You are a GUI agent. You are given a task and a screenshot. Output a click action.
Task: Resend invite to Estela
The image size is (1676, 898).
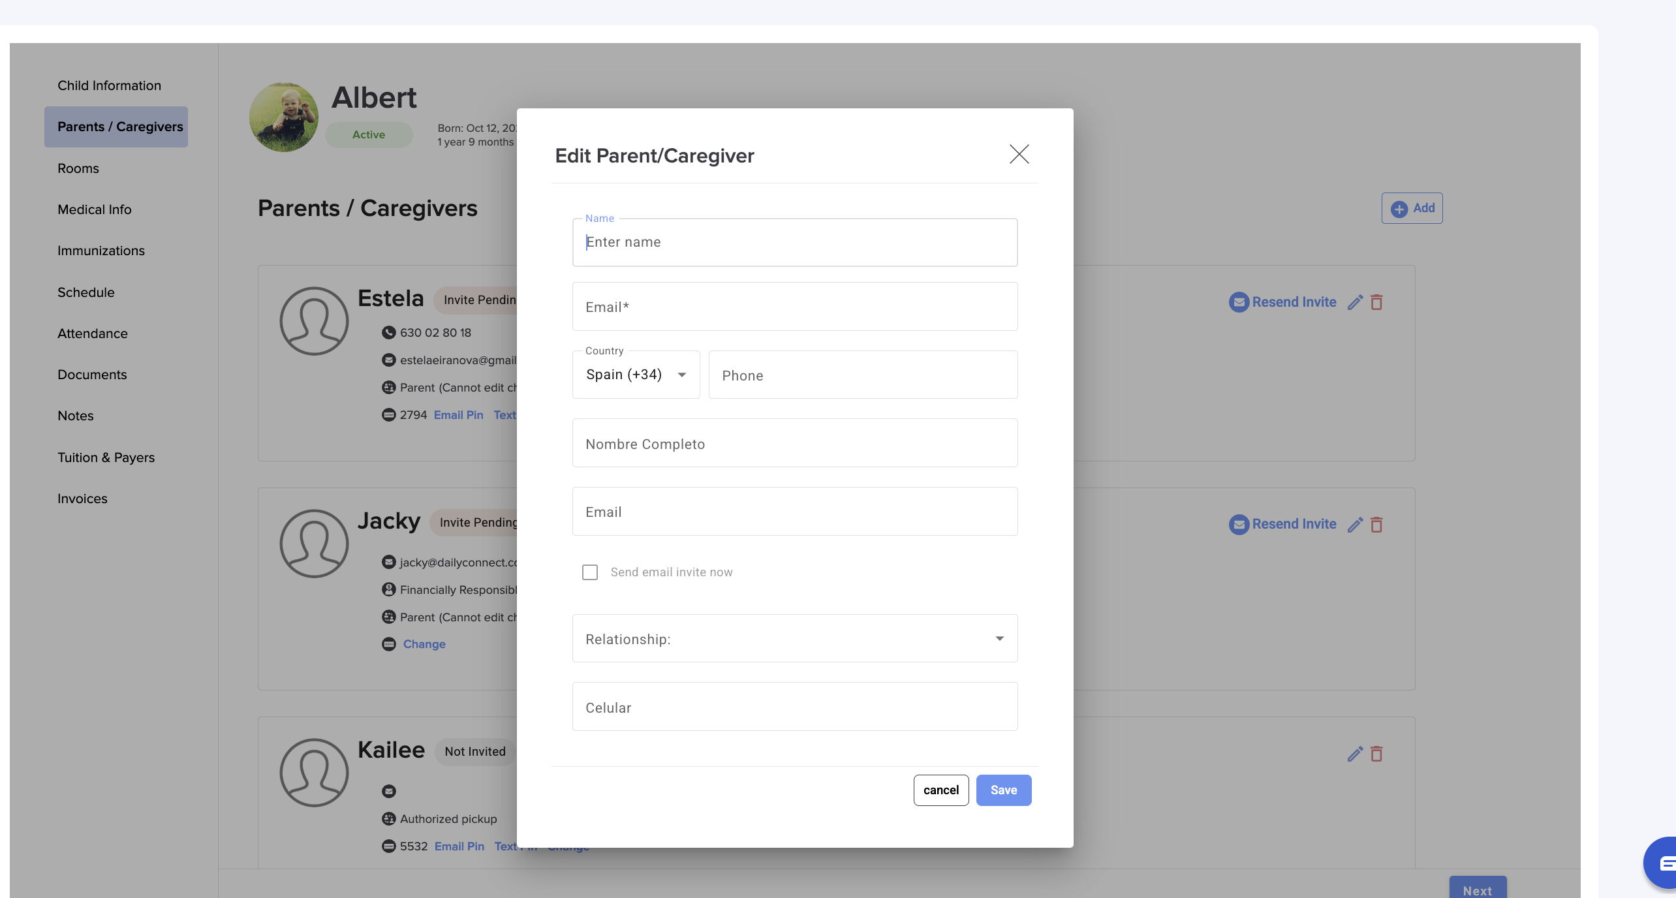(x=1282, y=302)
